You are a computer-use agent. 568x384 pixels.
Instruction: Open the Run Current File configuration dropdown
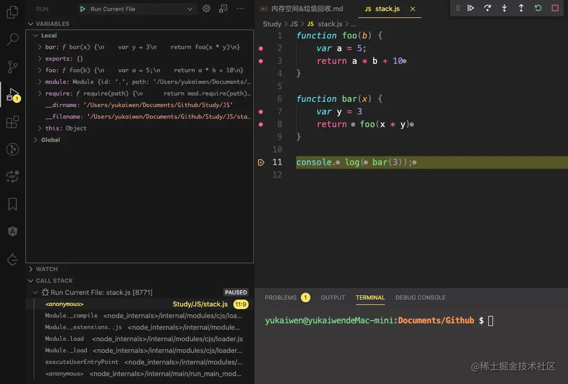point(190,9)
